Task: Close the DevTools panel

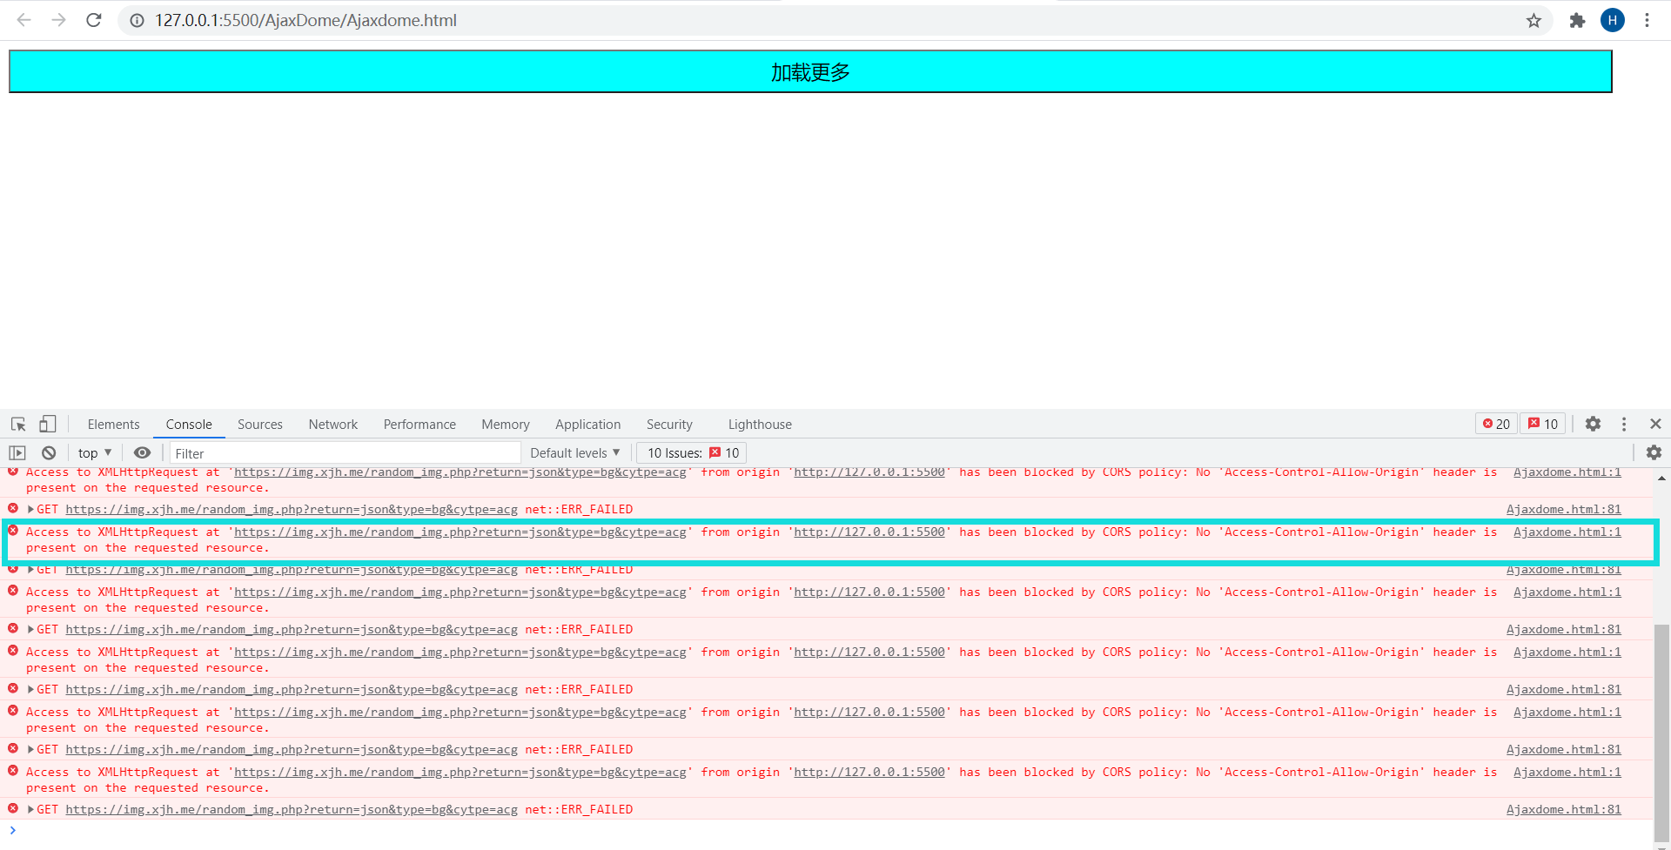Action: click(1655, 424)
